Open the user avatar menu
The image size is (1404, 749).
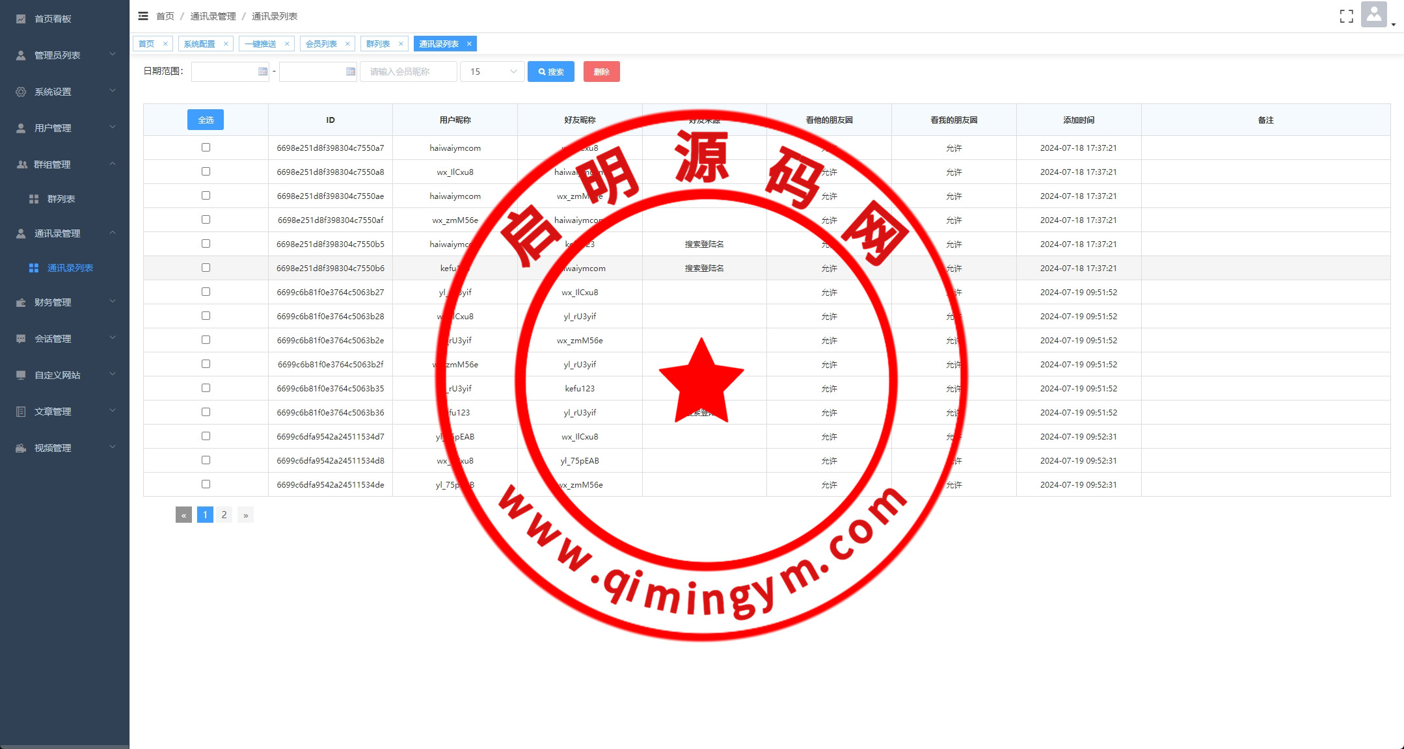[1374, 15]
